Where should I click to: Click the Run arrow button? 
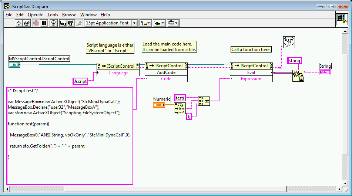coord(19,23)
